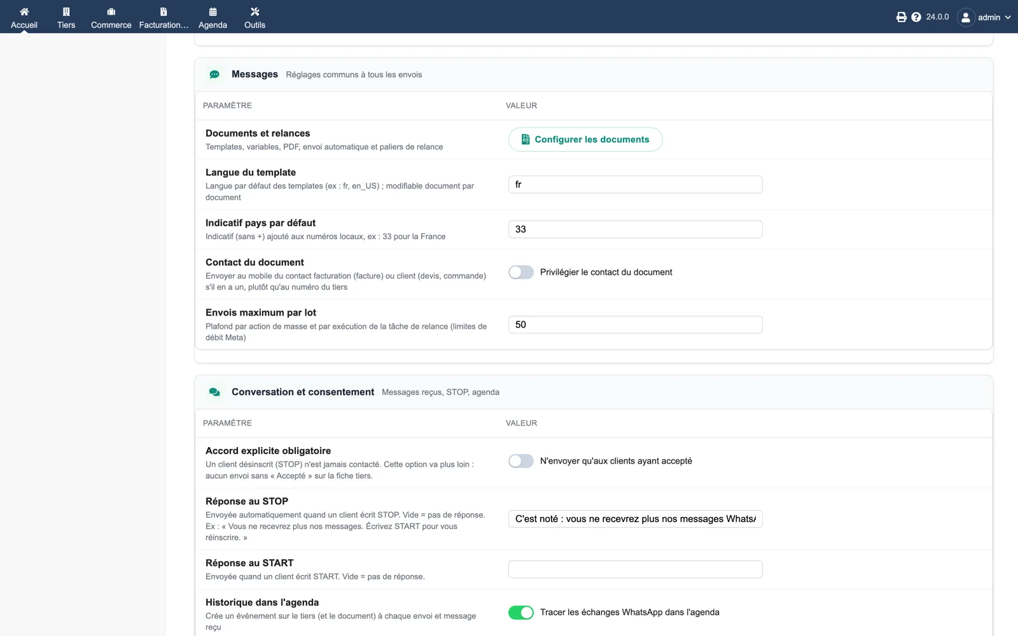Click the Langue du template input field
This screenshot has height=636, width=1018.
pyautogui.click(x=635, y=184)
